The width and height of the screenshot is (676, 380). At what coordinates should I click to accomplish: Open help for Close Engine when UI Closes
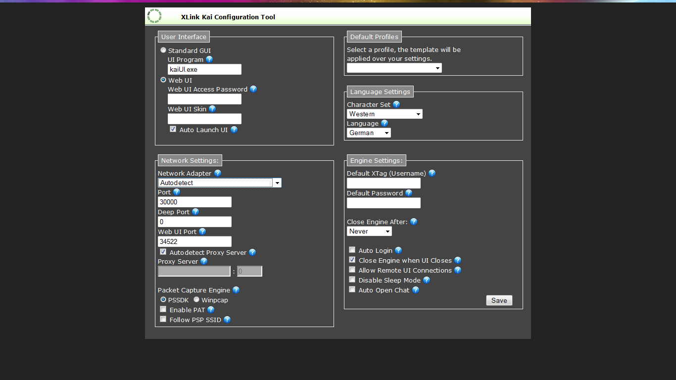coord(458,260)
